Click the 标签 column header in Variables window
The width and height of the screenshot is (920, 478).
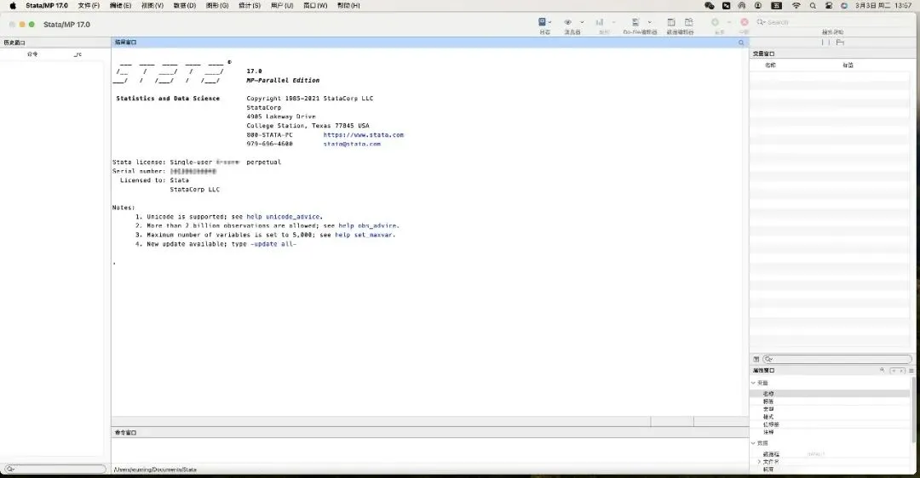pos(848,65)
